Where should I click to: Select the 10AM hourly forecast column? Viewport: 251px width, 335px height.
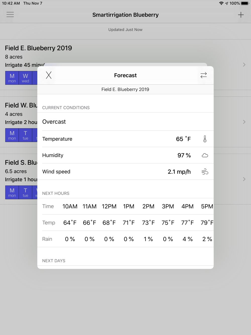(x=70, y=206)
